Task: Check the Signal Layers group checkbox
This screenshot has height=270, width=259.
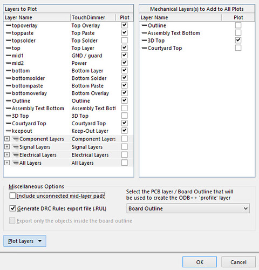Action: coord(124,147)
